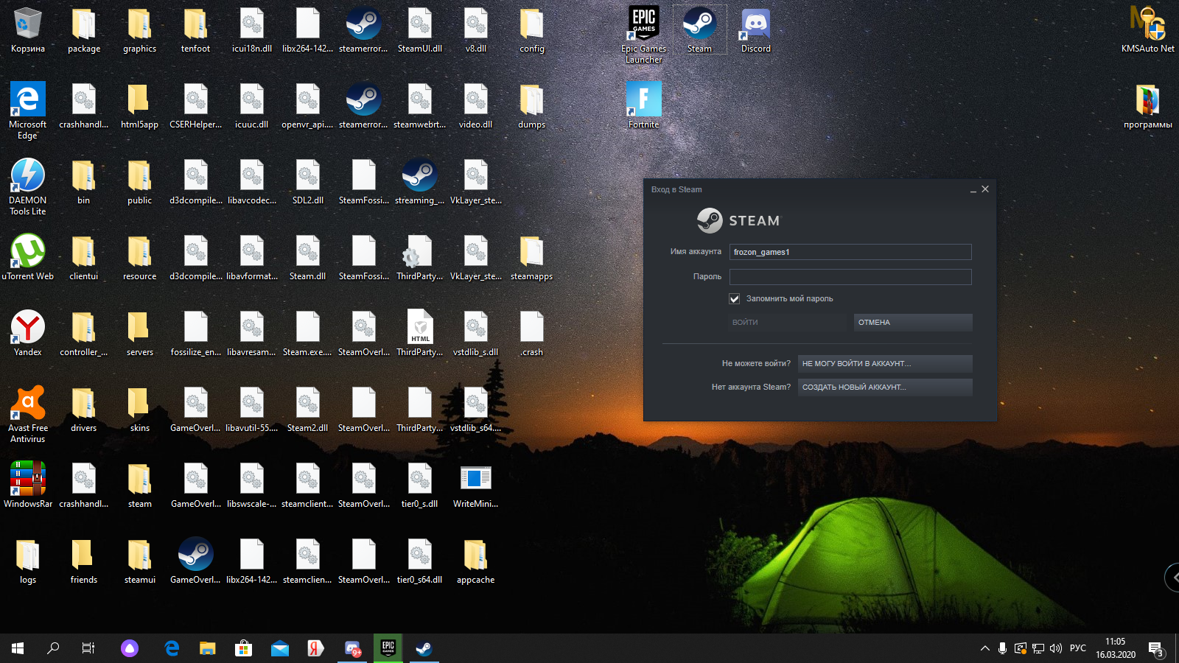1179x663 pixels.
Task: Focus the Пароль password field
Action: [850, 277]
